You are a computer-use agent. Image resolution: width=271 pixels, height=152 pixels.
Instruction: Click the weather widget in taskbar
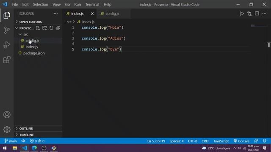click(216, 148)
